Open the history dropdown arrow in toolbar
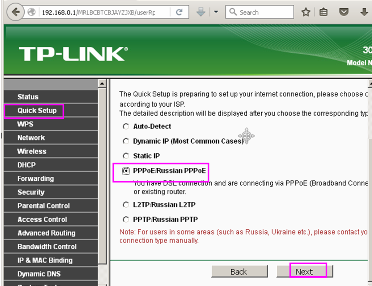 click(216, 12)
